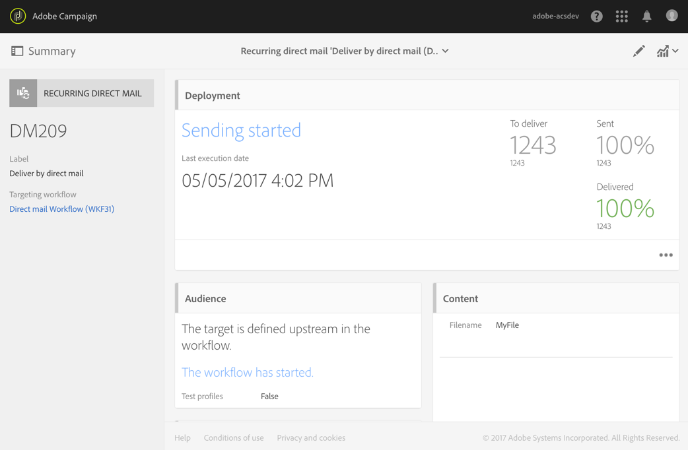Open Privacy and cookies link

[311, 438]
